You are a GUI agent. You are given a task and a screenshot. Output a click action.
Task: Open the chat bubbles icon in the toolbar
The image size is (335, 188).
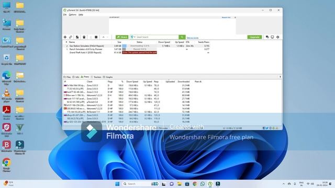pos(267,37)
